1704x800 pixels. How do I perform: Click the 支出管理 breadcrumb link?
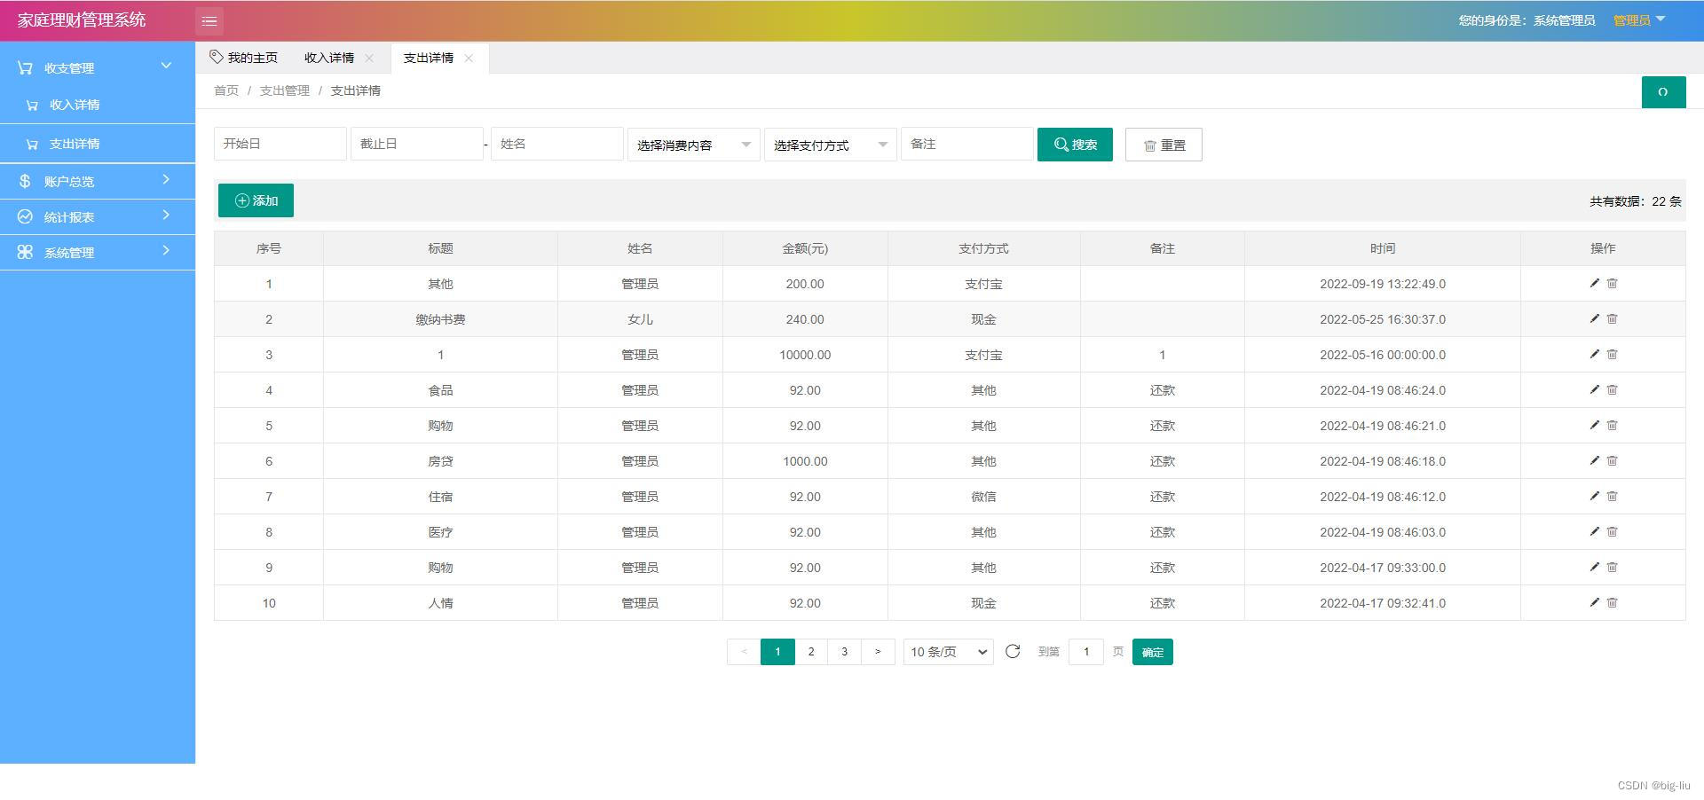(x=285, y=90)
